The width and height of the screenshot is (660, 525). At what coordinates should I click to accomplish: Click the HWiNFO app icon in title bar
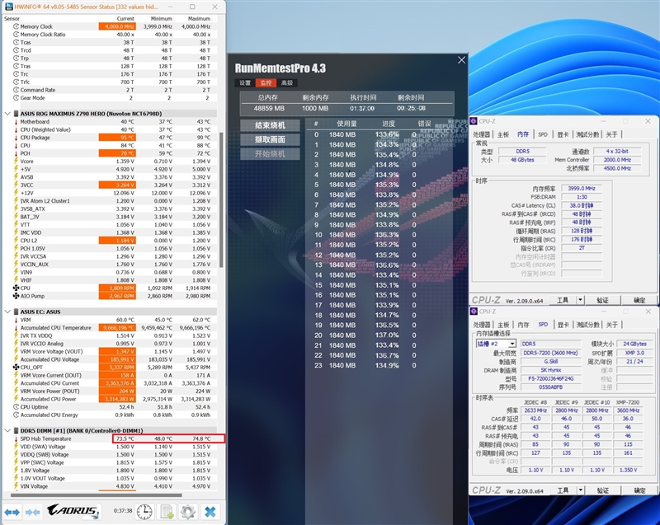point(8,7)
